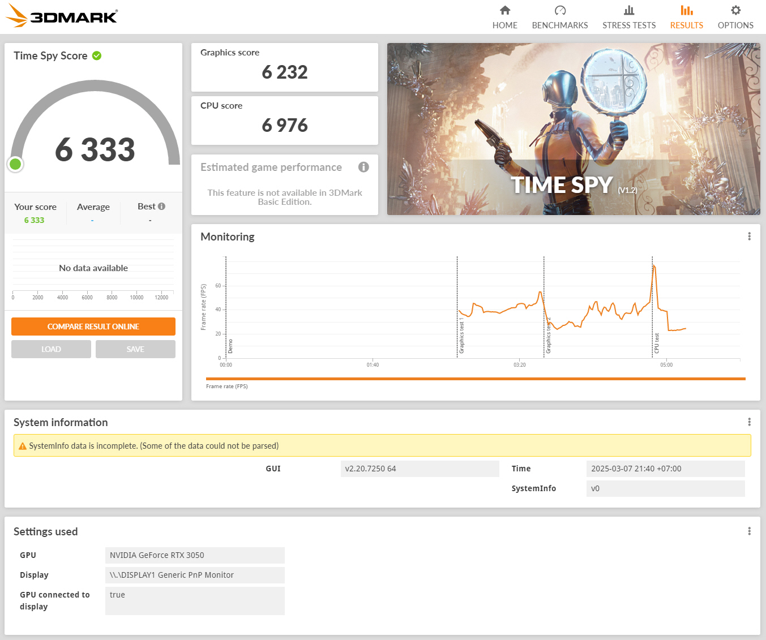Open Settings used three-dot menu

(x=749, y=531)
